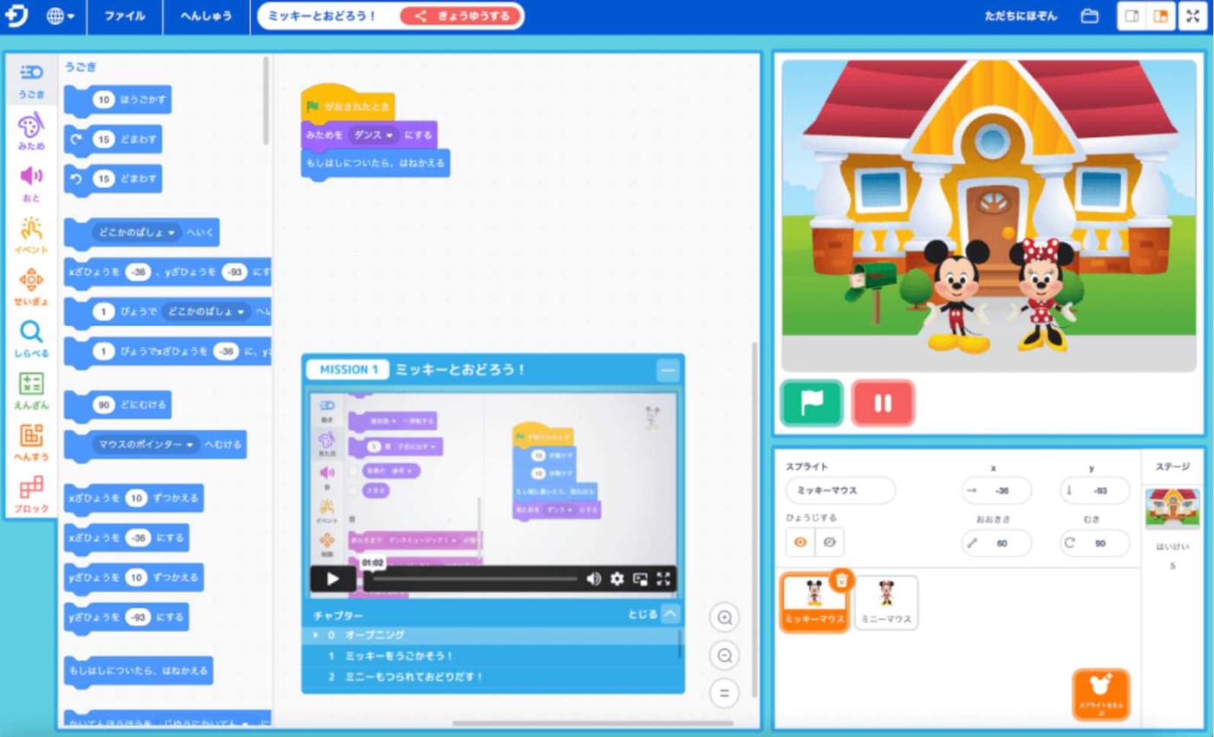1214x737 pixels.
Task: Click the きょうゆうする share button
Action: coord(460,16)
